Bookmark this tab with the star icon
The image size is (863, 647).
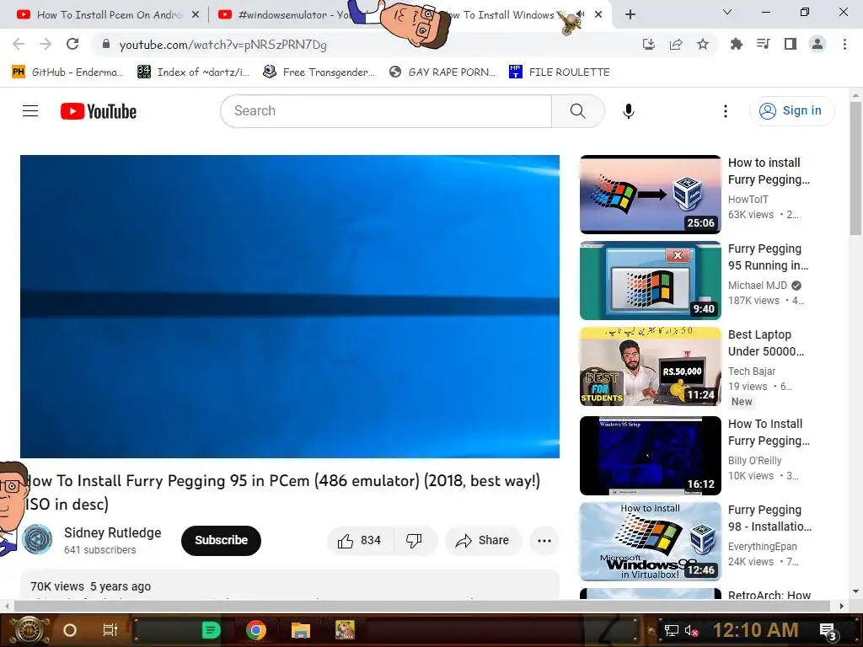pos(703,45)
